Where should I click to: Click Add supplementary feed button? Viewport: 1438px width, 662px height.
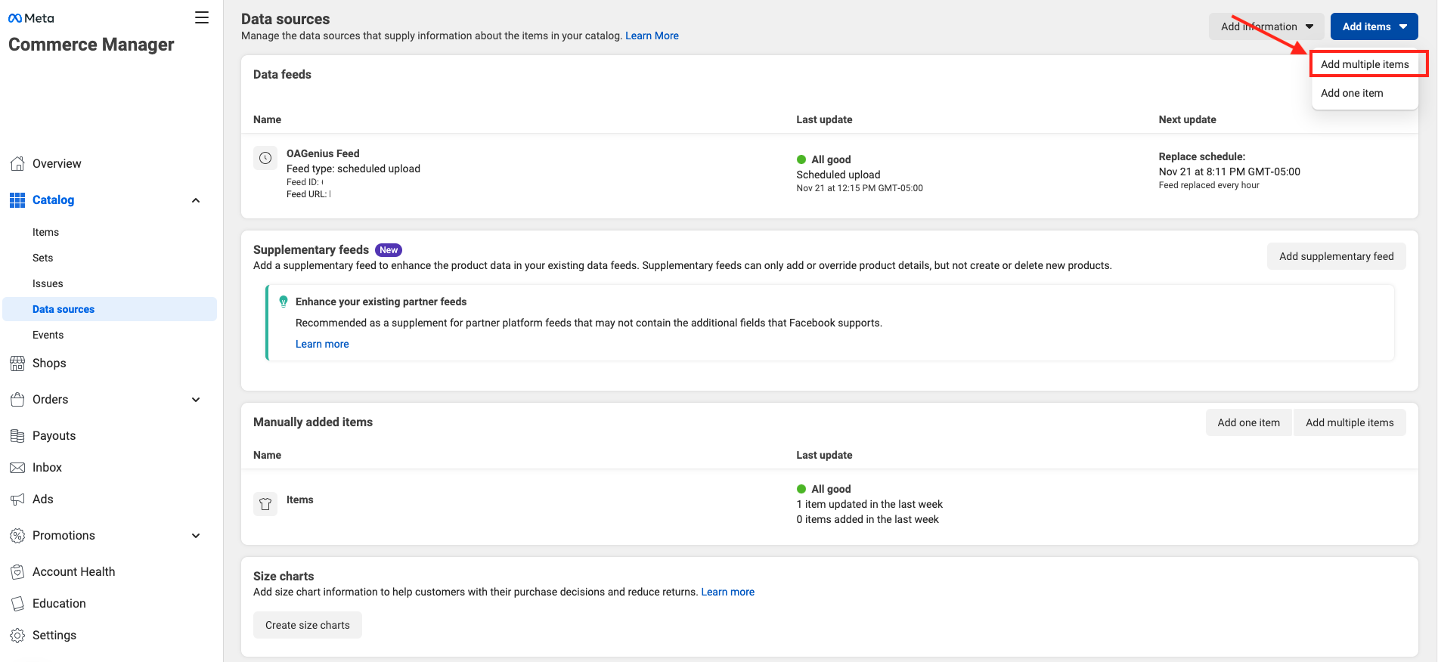pos(1336,256)
